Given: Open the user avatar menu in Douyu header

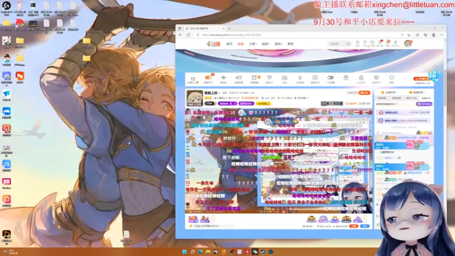Looking at the screenshot, I should (408, 44).
